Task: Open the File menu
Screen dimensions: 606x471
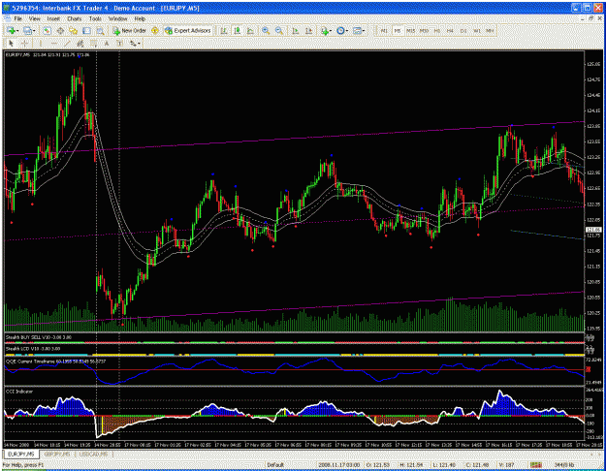Action: coord(17,18)
